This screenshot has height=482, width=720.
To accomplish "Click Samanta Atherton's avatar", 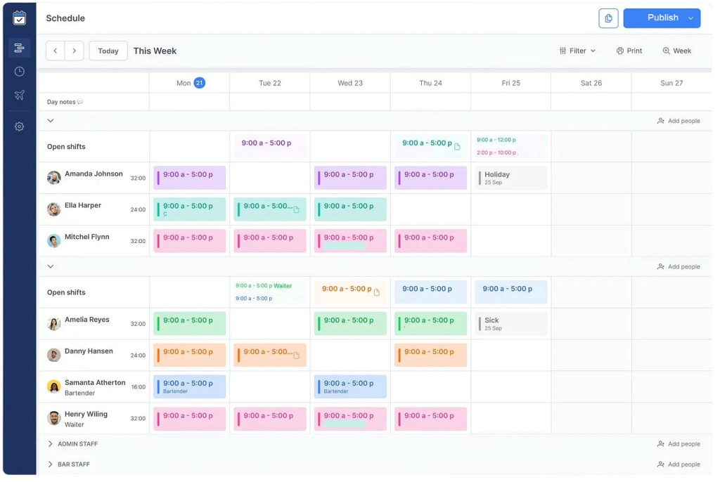I will tap(53, 387).
